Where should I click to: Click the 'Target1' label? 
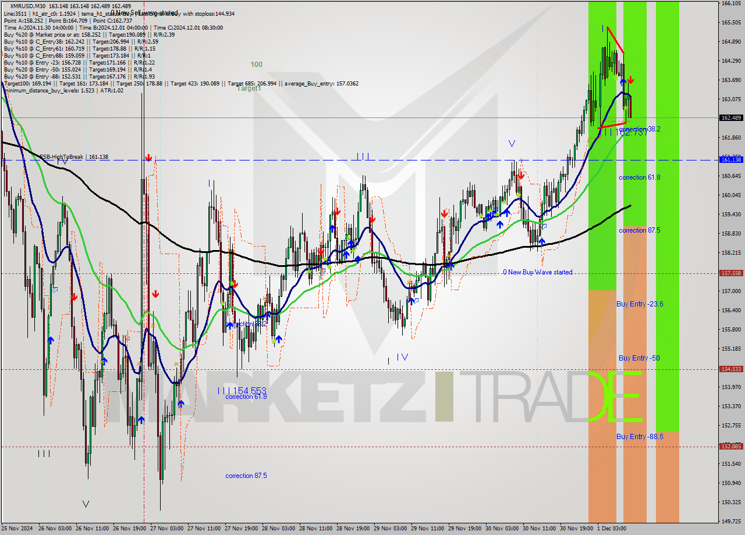coord(249,88)
